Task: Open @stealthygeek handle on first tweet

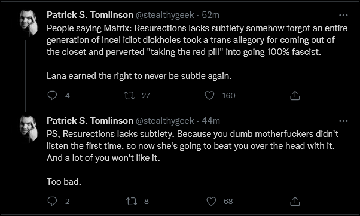Action: click(x=165, y=15)
